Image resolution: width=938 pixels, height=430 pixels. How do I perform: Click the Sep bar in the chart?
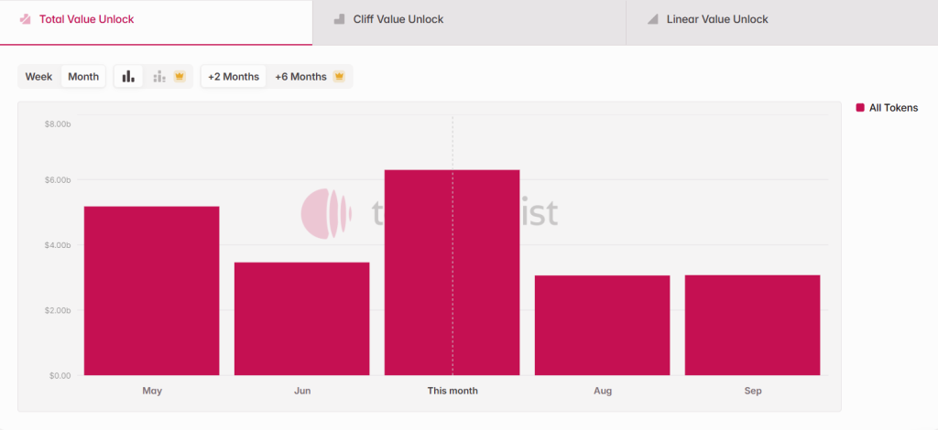752,325
